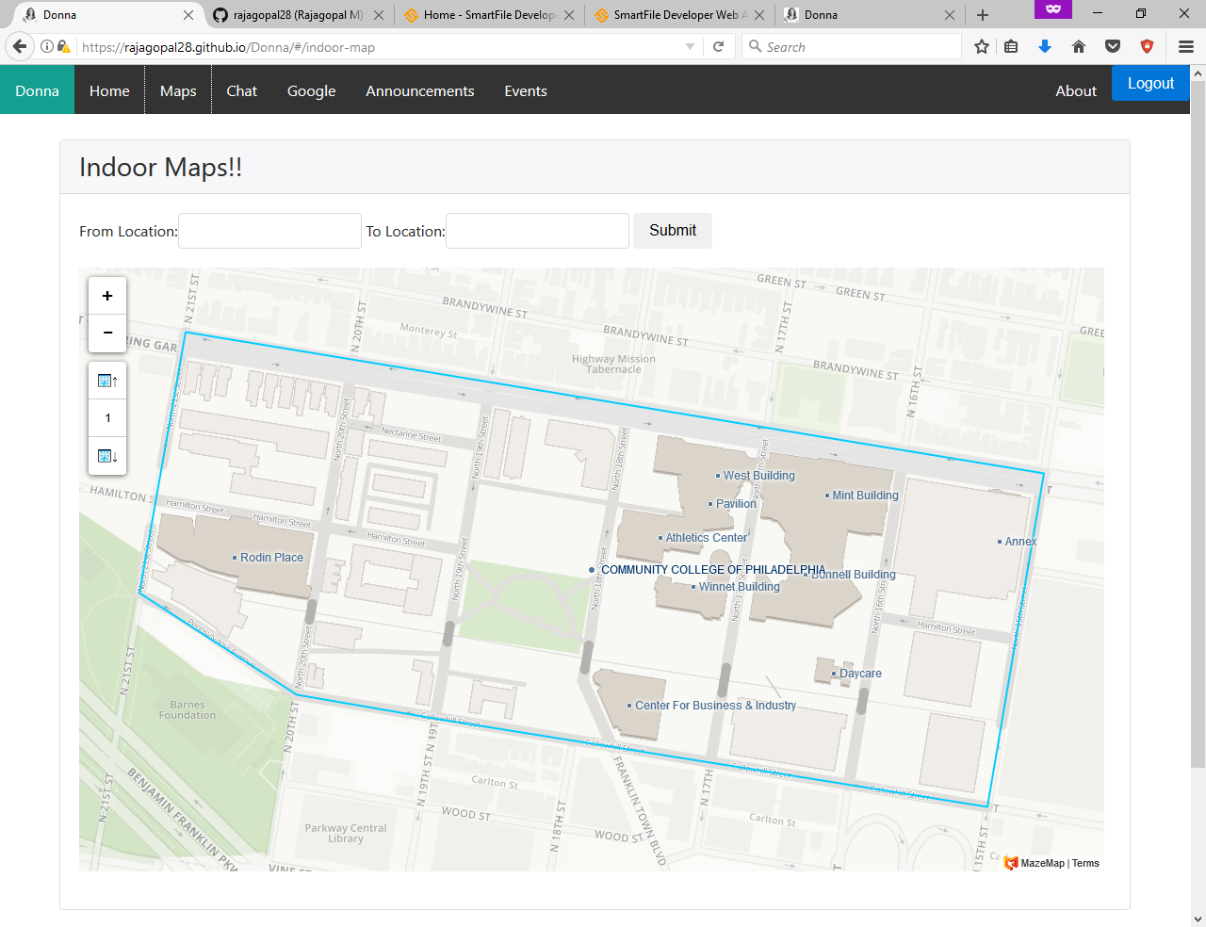Open URL history dropdown arrow
This screenshot has height=927, width=1206.
(690, 46)
